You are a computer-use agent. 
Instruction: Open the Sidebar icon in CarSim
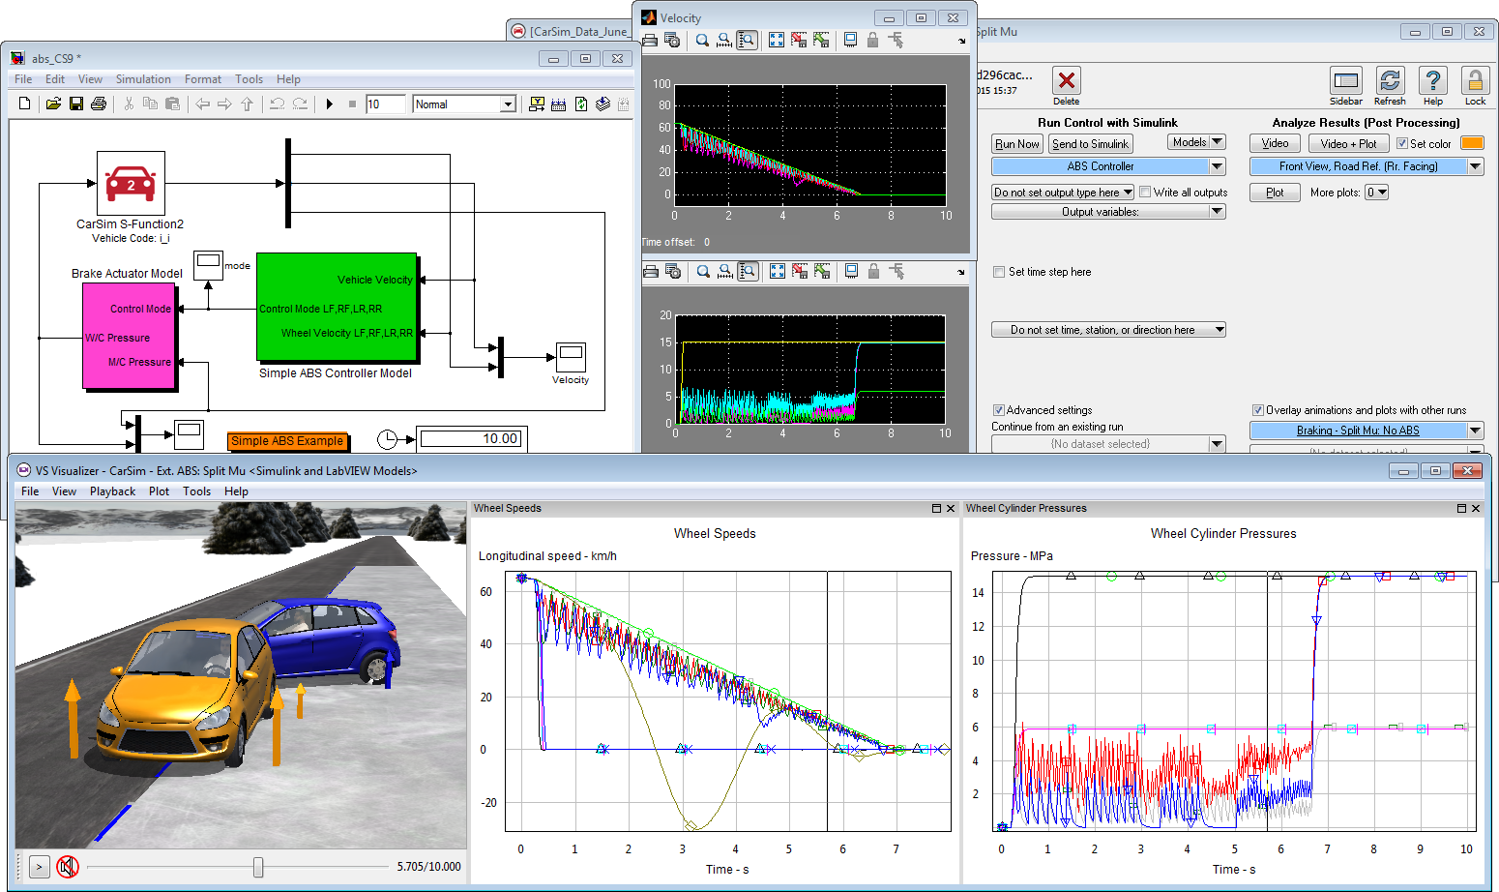coord(1345,81)
